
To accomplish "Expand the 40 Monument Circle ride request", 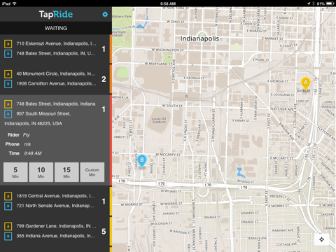I will 55,79.
